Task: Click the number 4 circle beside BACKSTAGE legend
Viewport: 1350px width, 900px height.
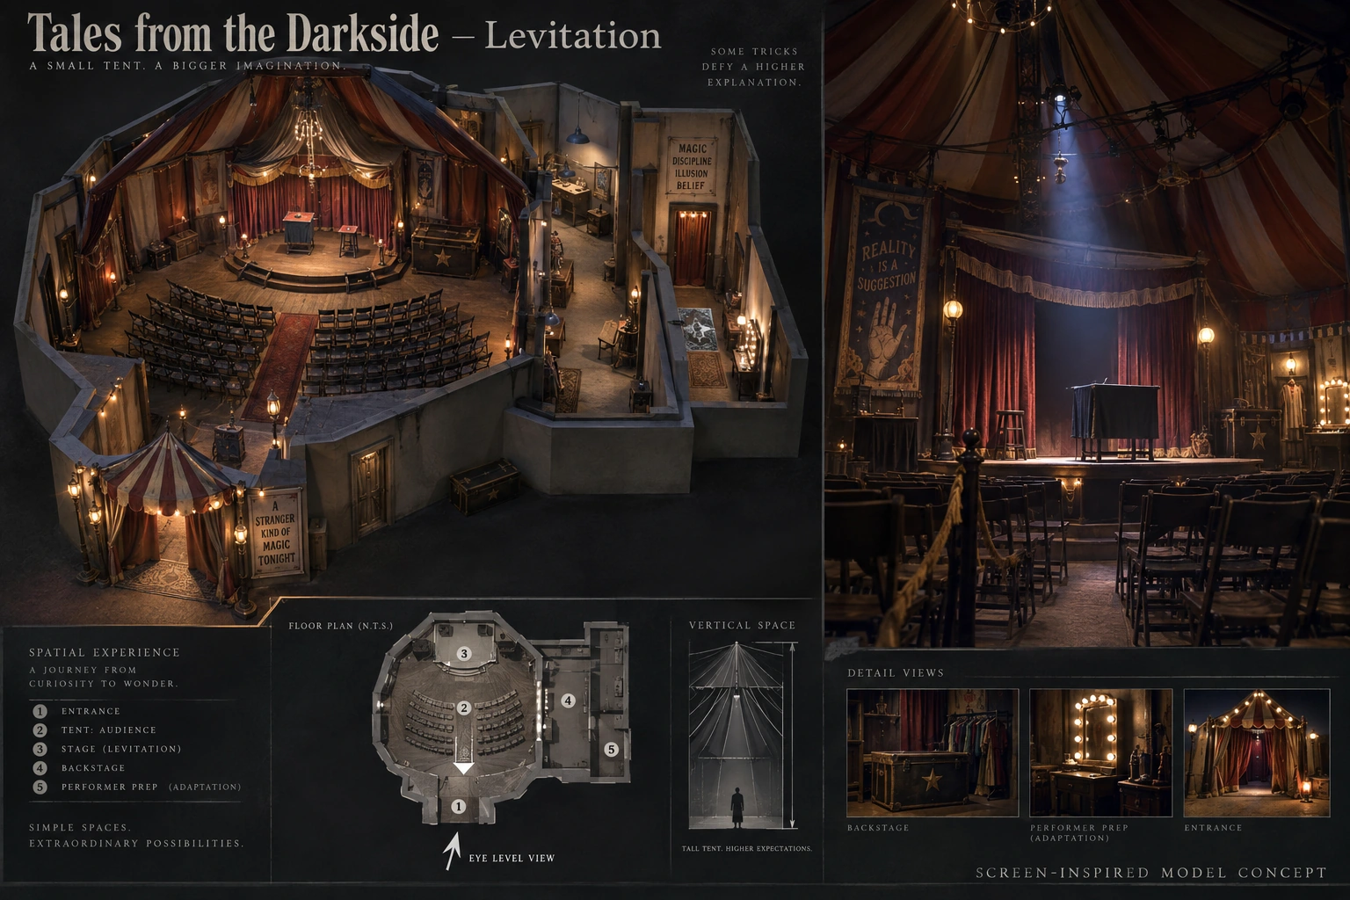Action: tap(40, 768)
